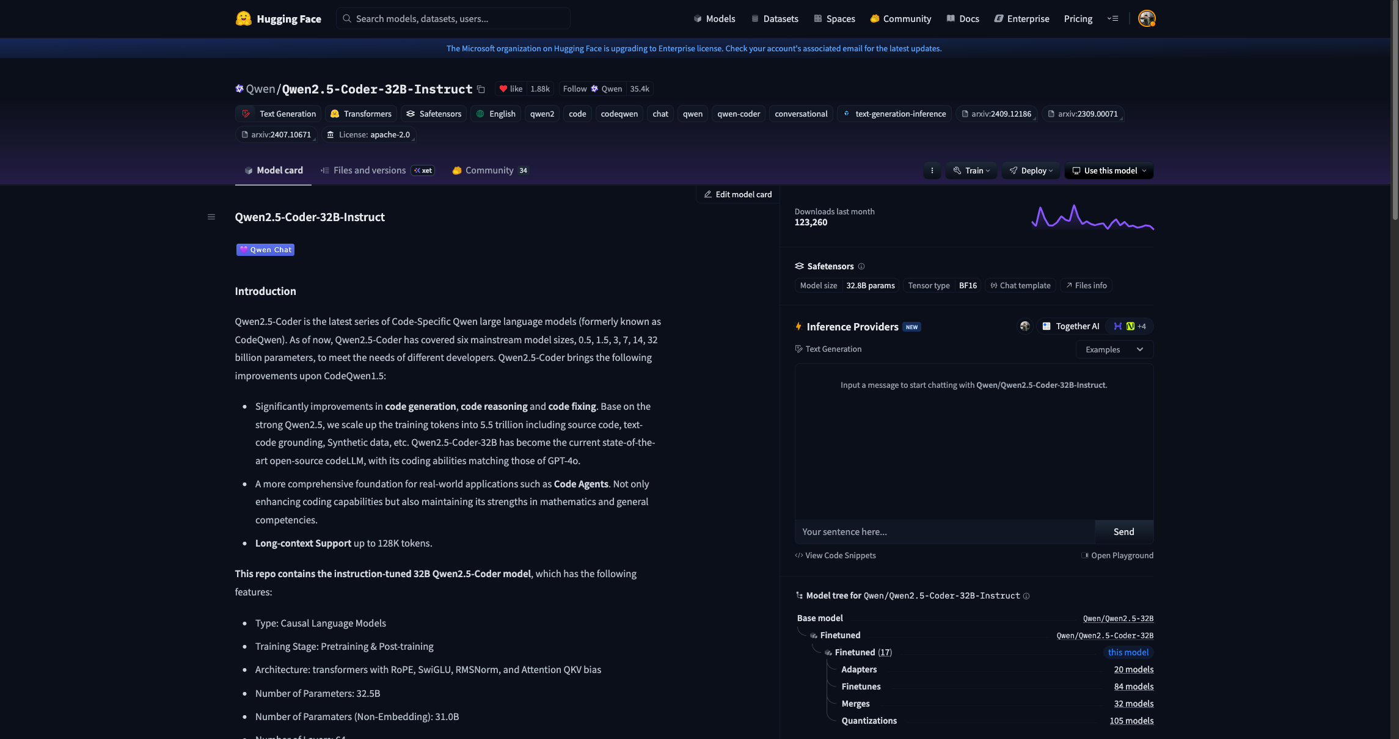Open View Code Snippets
1399x739 pixels.
(835, 555)
